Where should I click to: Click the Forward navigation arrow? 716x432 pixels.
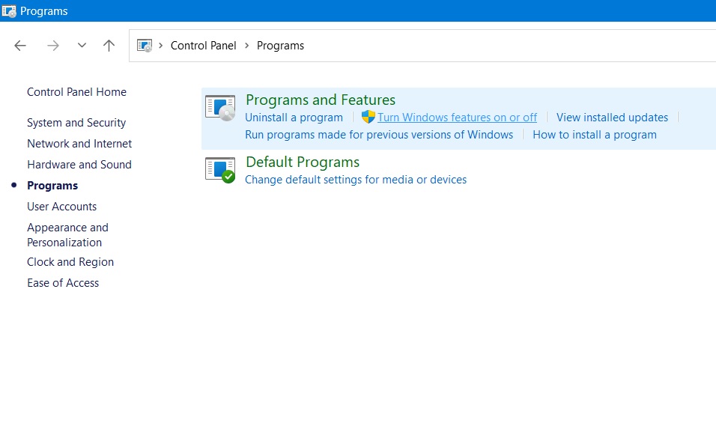pos(52,45)
